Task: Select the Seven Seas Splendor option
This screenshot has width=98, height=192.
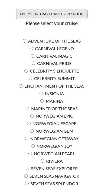Action: tap(27, 184)
